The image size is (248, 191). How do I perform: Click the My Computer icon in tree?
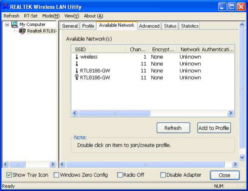point(15,24)
